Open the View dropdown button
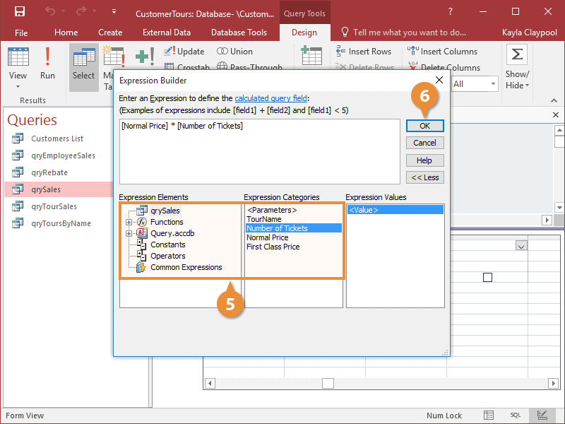The height and width of the screenshot is (424, 565). coord(18,67)
